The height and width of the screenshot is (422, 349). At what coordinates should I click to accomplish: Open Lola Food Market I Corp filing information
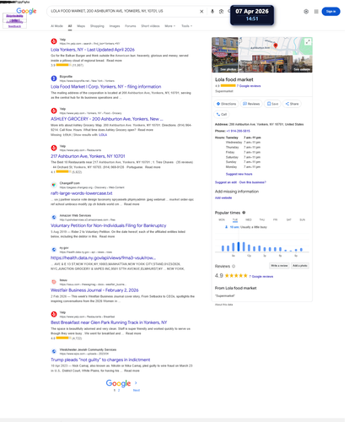click(x=106, y=87)
